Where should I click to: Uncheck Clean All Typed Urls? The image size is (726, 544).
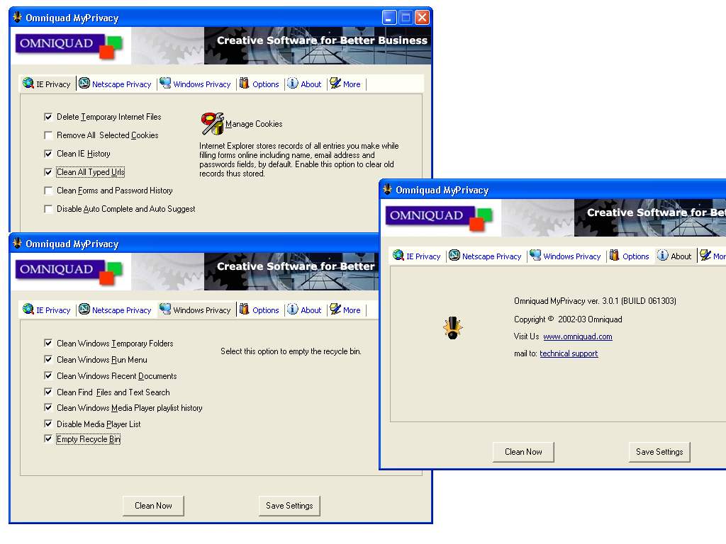48,172
